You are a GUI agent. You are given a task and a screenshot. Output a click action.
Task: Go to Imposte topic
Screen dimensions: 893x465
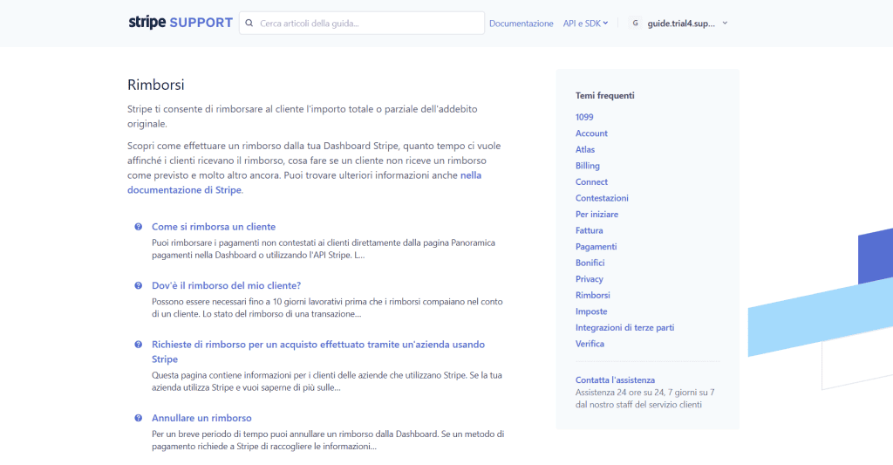(x=591, y=311)
